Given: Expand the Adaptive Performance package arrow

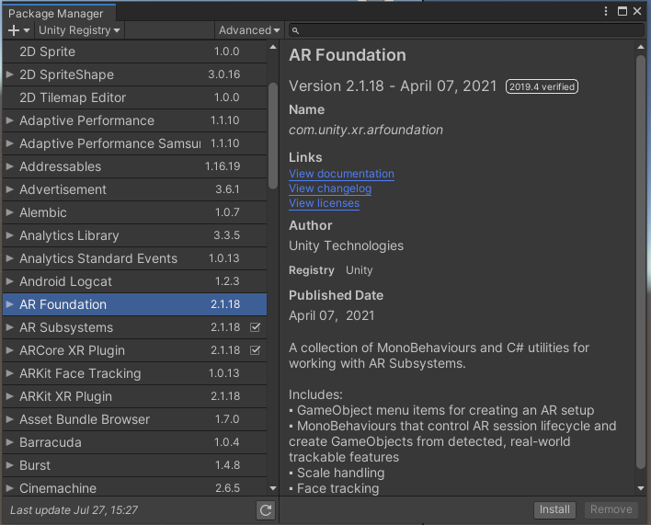Looking at the screenshot, I should pyautogui.click(x=9, y=120).
